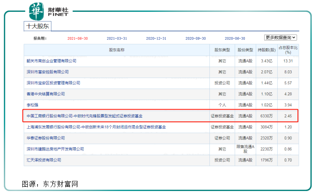The height and width of the screenshot is (194, 316).
Task: Select report period 2020-06-30
Action: (235, 38)
